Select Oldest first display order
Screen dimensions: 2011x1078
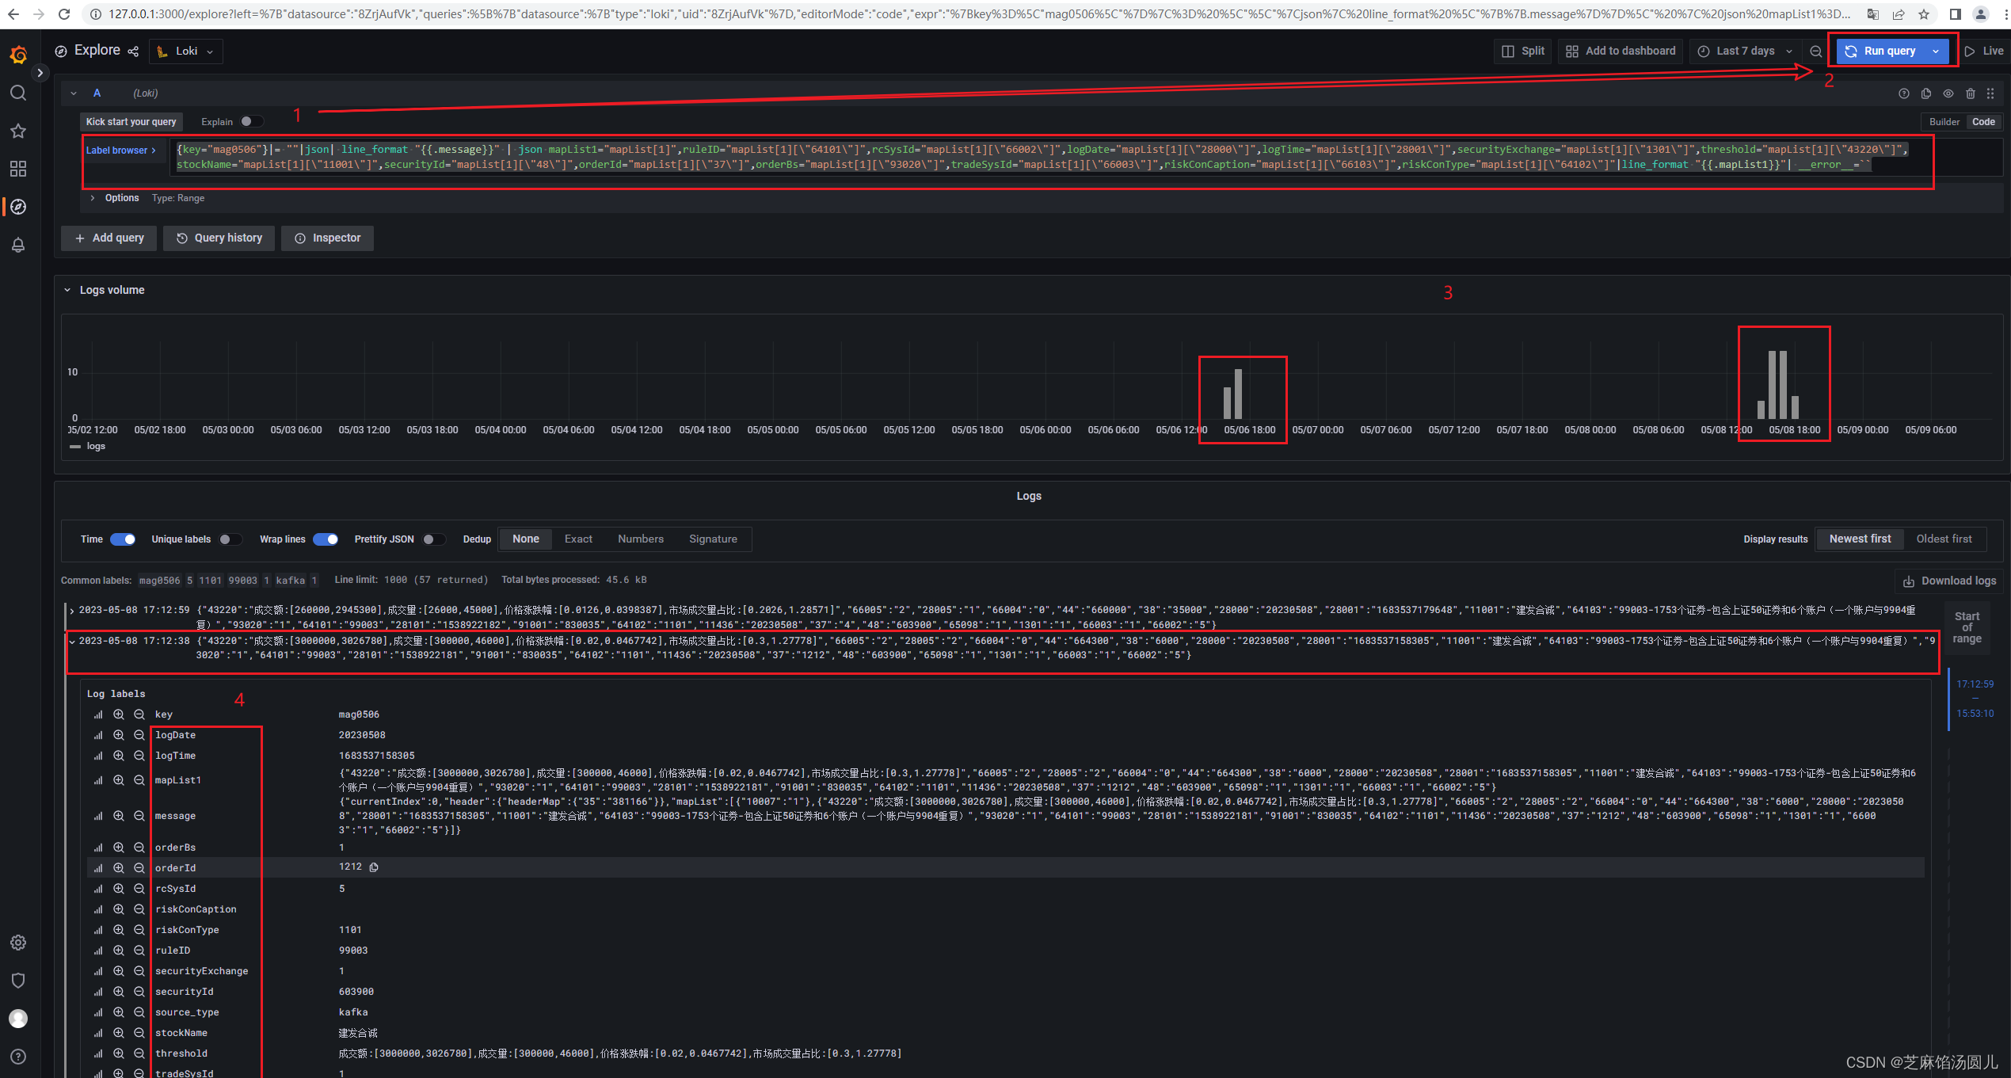[1944, 539]
